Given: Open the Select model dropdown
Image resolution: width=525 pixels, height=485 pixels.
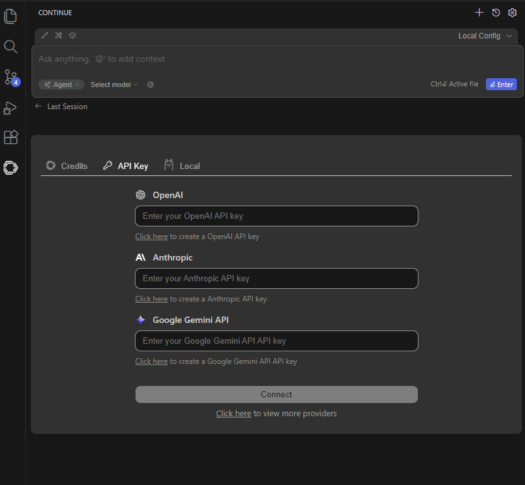Looking at the screenshot, I should 114,85.
